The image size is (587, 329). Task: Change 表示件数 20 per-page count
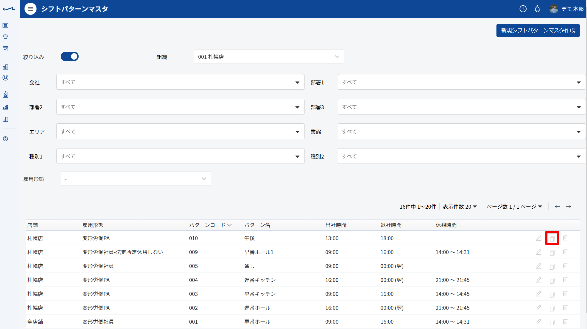[x=460, y=207]
